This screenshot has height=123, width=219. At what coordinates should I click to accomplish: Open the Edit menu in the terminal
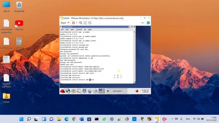coord(67,30)
